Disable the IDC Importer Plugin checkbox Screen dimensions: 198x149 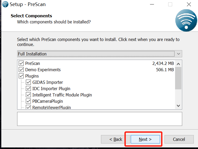(x=28, y=89)
